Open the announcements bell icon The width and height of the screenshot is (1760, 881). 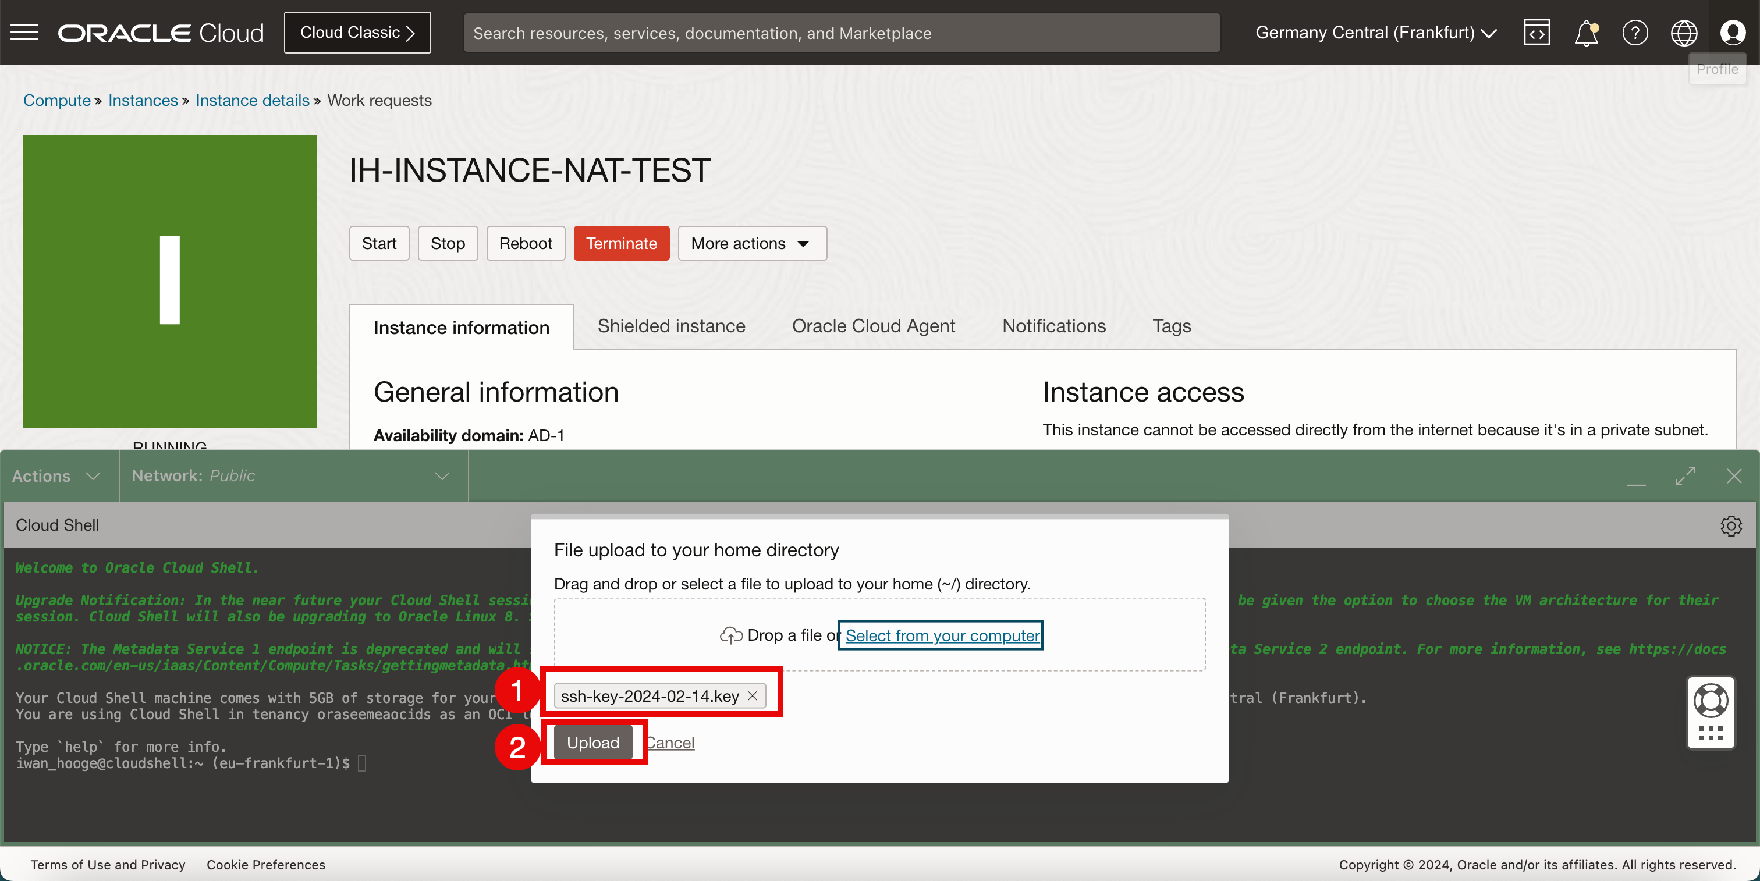[x=1586, y=32]
